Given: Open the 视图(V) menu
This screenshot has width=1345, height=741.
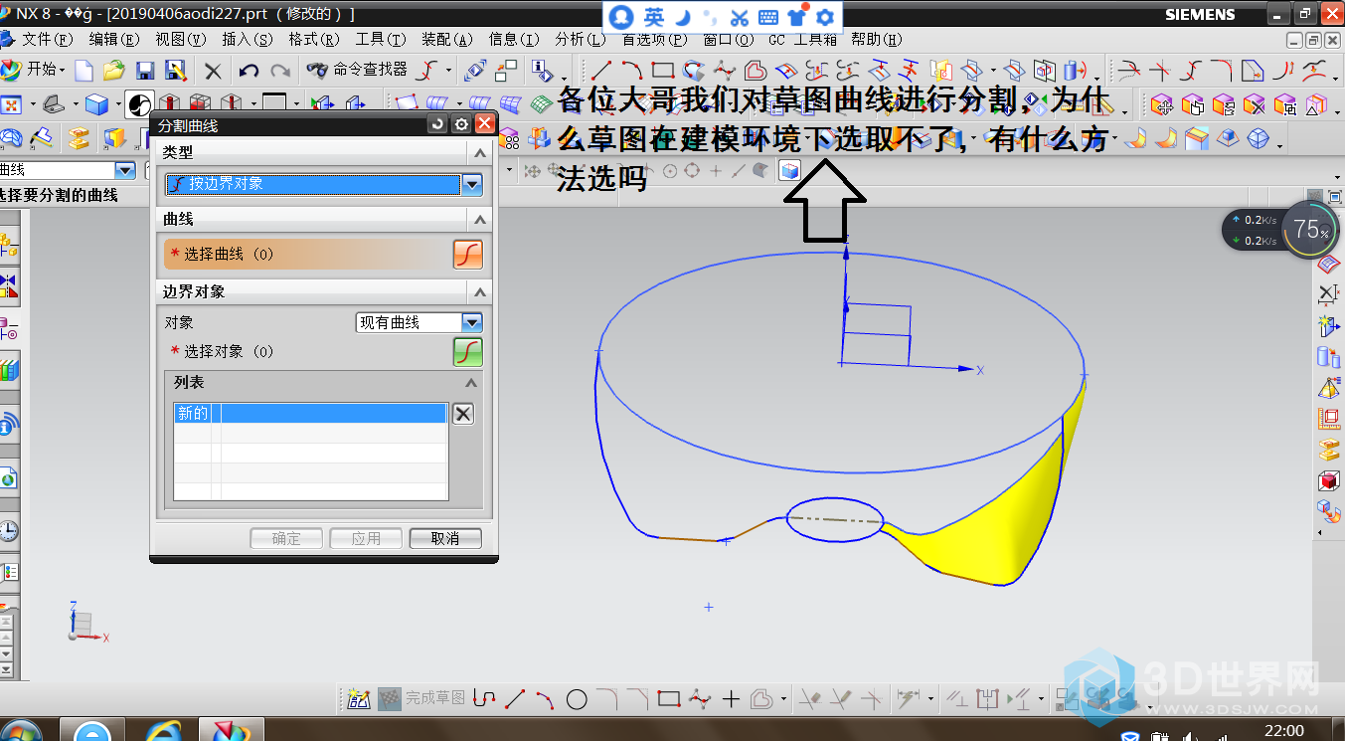Looking at the screenshot, I should pos(181,39).
